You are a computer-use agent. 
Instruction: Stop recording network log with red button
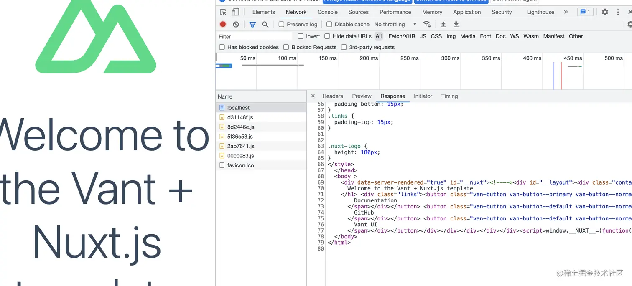pos(223,24)
